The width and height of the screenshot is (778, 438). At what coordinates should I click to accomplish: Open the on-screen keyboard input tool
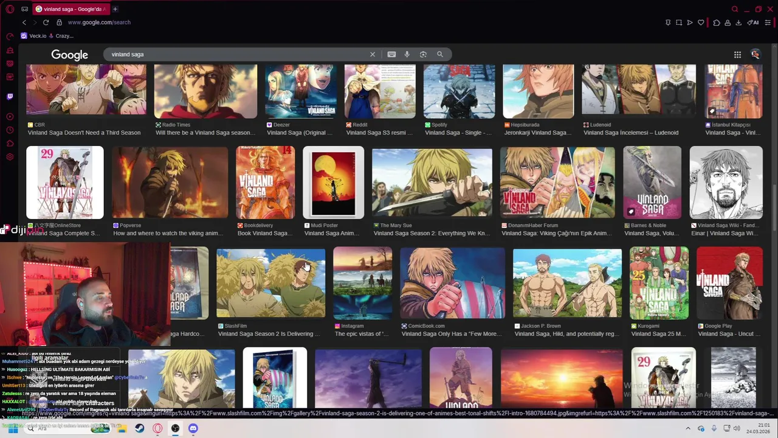coord(391,54)
